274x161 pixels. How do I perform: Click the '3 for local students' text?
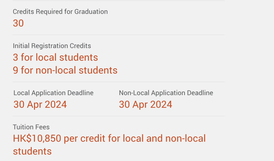[x=55, y=57]
